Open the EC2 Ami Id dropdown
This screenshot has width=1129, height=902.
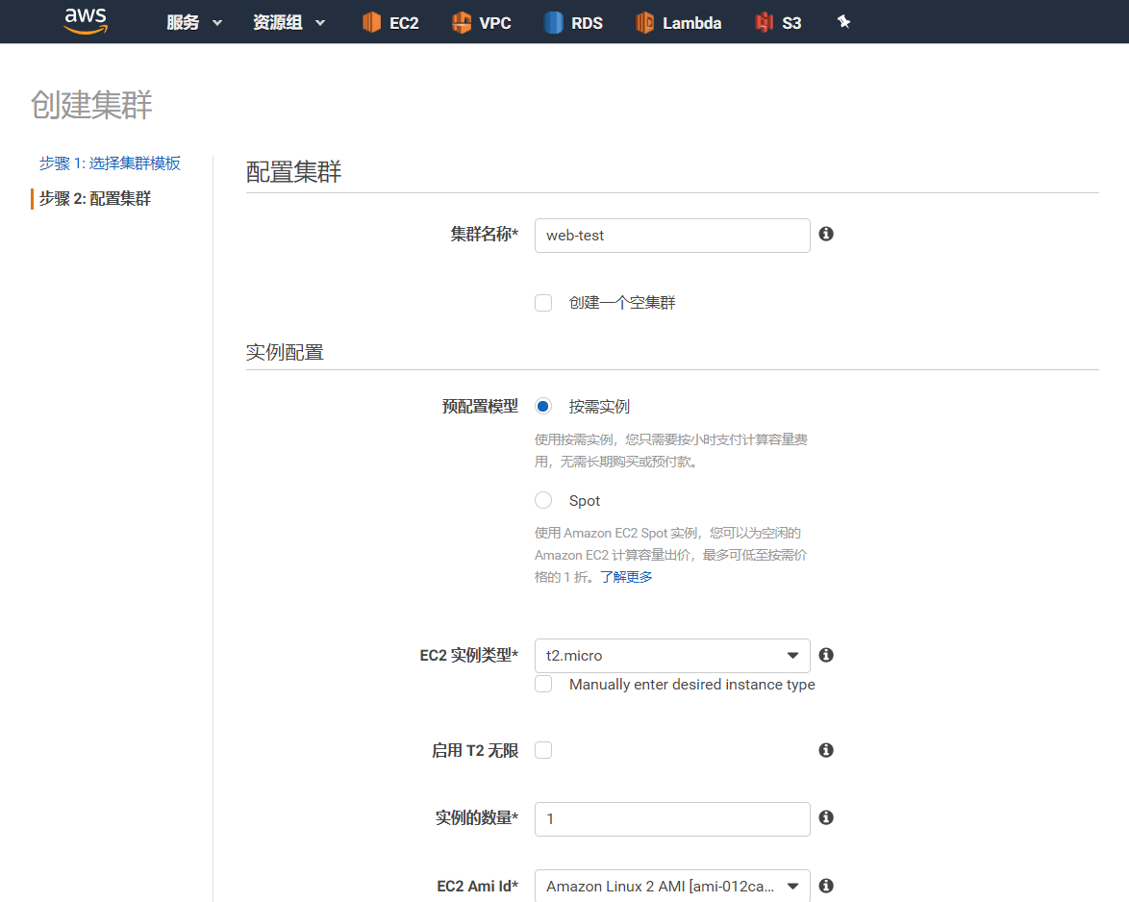[672, 886]
